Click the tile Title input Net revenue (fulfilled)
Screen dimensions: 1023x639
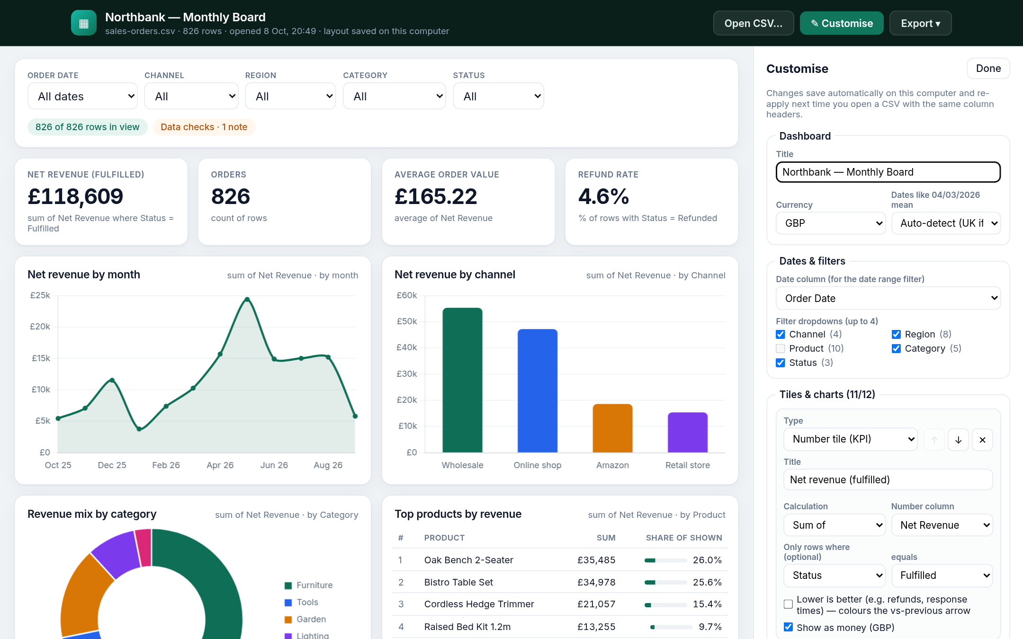tap(888, 479)
